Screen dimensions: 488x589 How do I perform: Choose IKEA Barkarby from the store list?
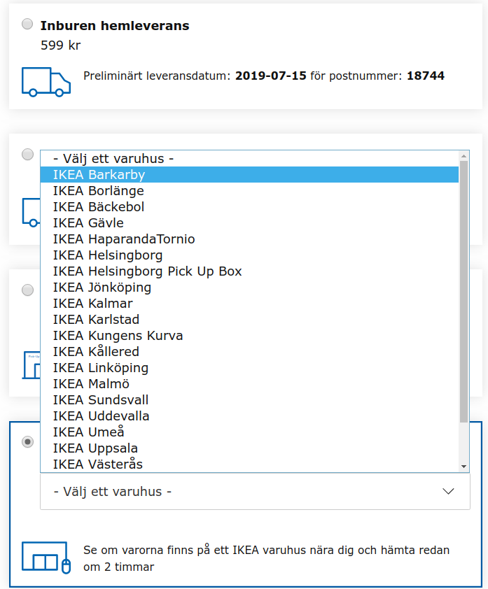249,175
